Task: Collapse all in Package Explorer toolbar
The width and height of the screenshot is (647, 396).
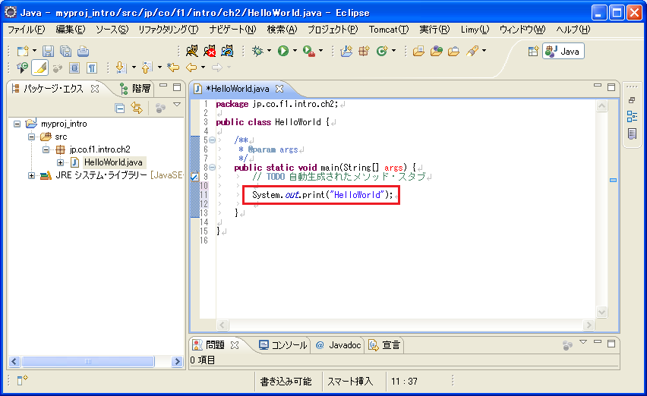Action: pyautogui.click(x=120, y=108)
